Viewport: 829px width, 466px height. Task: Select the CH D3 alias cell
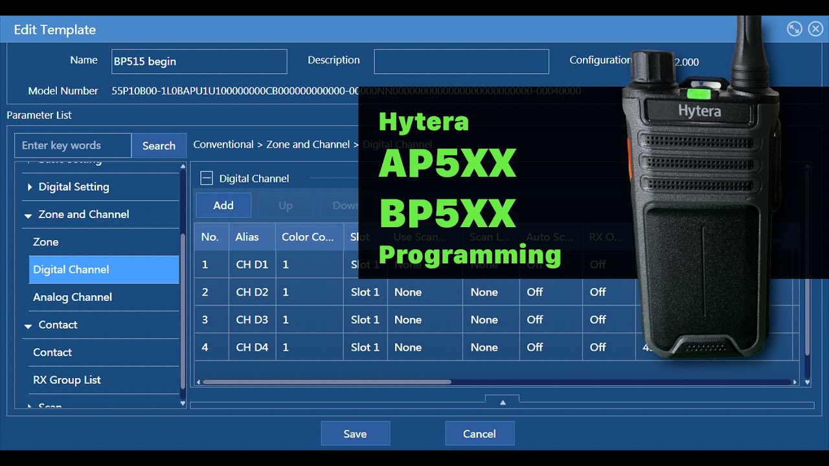tap(253, 320)
